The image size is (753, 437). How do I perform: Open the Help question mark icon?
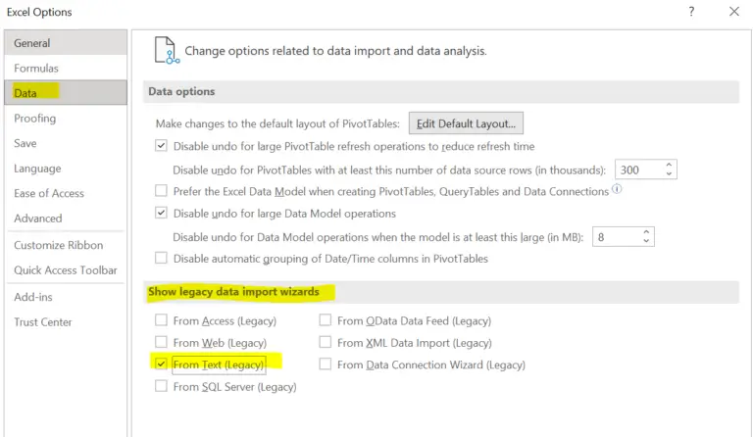691,12
